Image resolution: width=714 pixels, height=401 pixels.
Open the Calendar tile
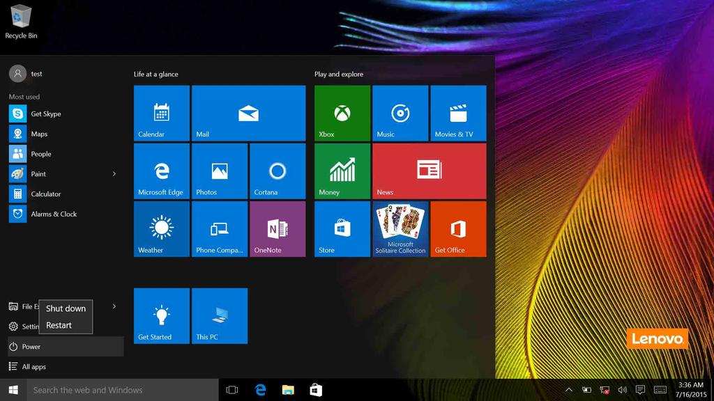click(x=162, y=113)
